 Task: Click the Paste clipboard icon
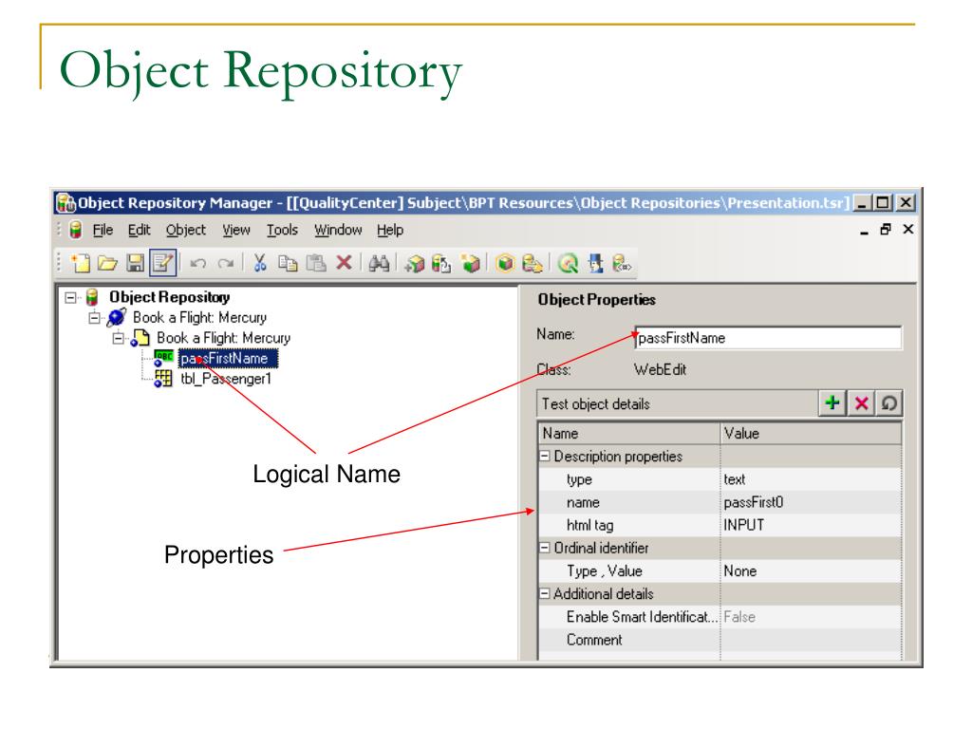pyautogui.click(x=316, y=264)
